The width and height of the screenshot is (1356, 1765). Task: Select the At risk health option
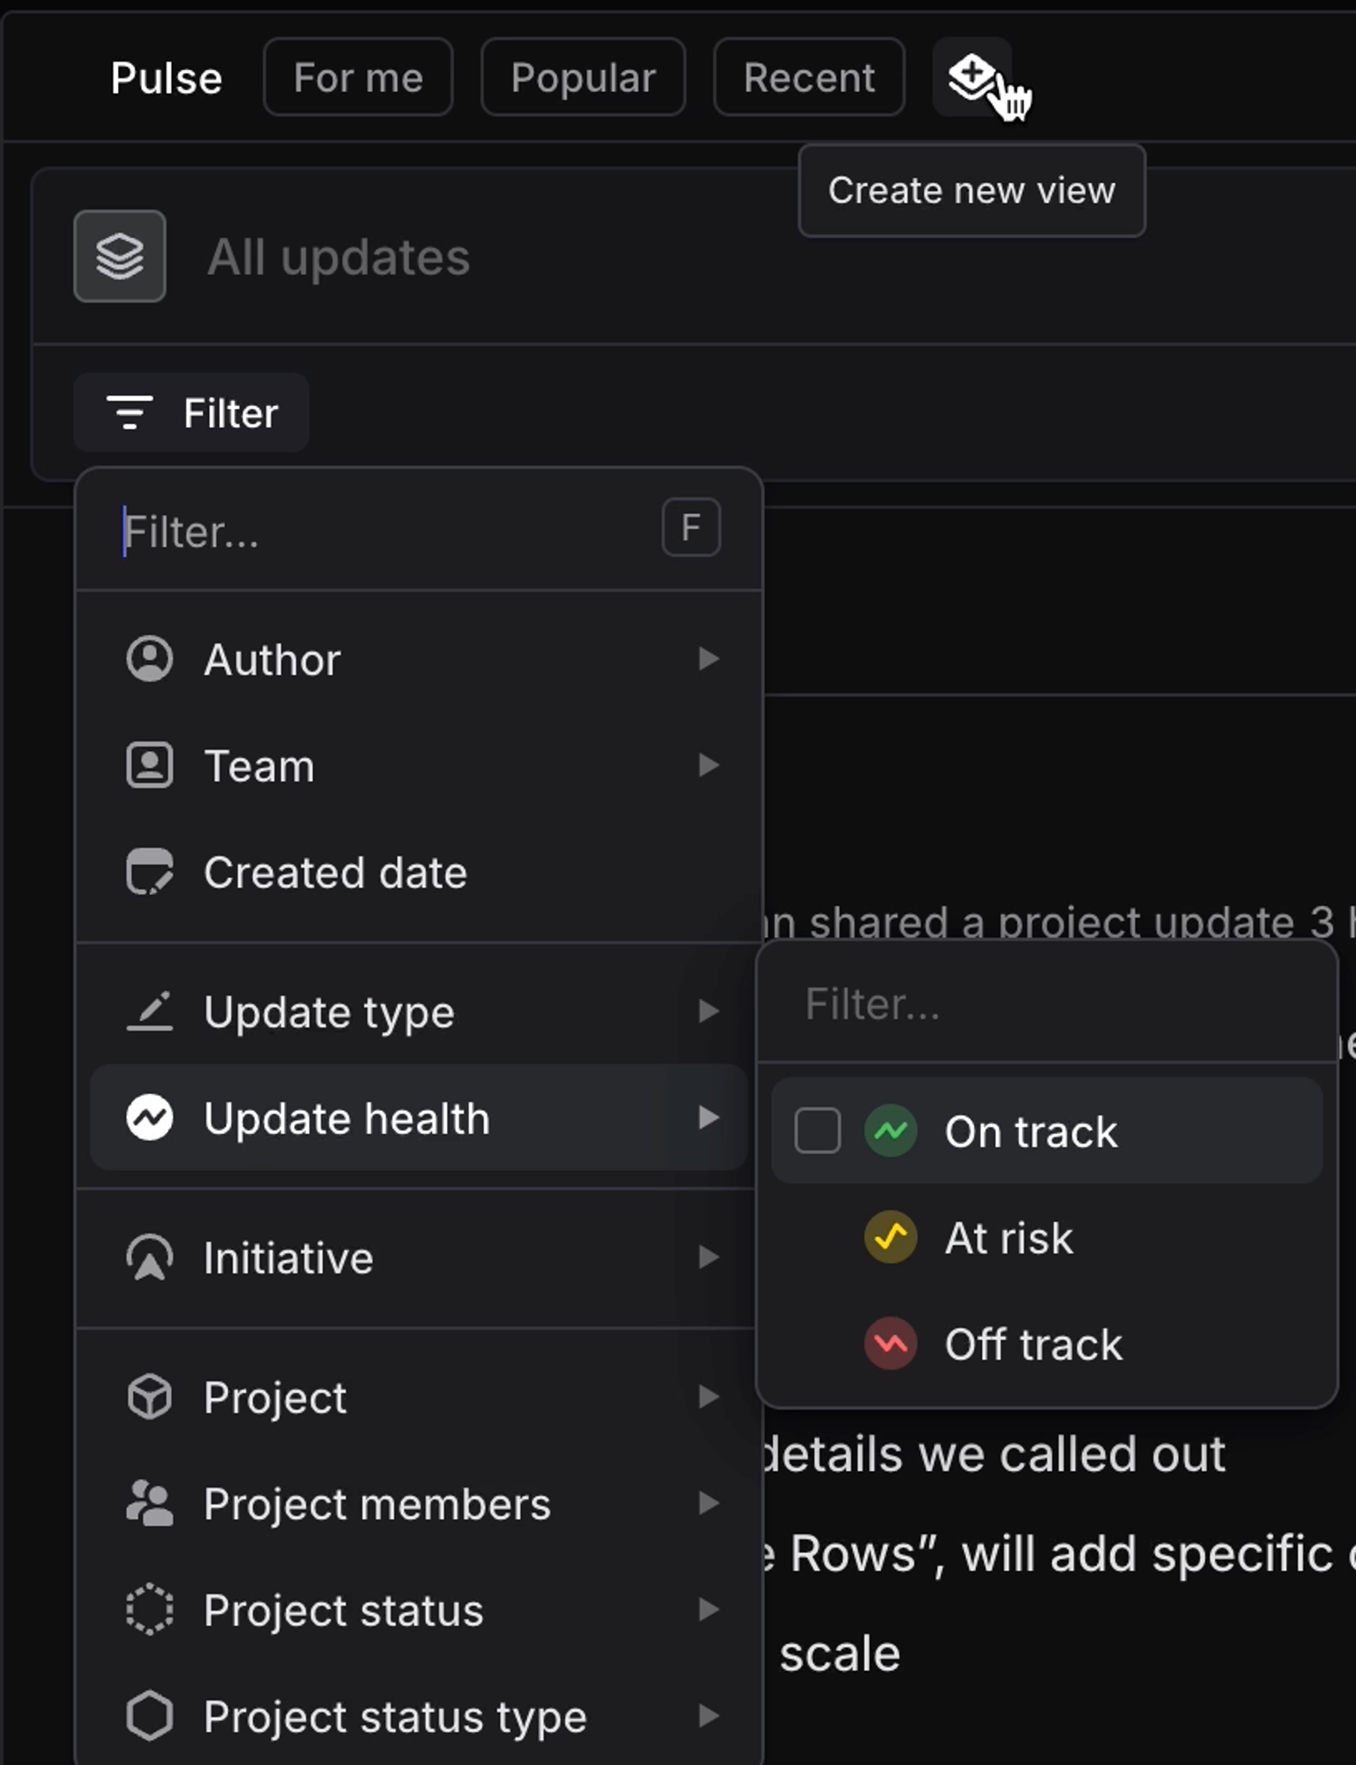click(x=1009, y=1238)
